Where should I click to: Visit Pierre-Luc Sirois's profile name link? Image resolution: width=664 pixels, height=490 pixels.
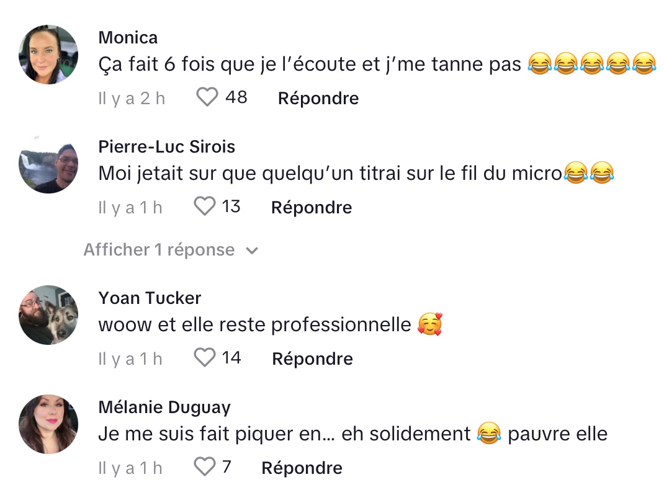pos(166,147)
